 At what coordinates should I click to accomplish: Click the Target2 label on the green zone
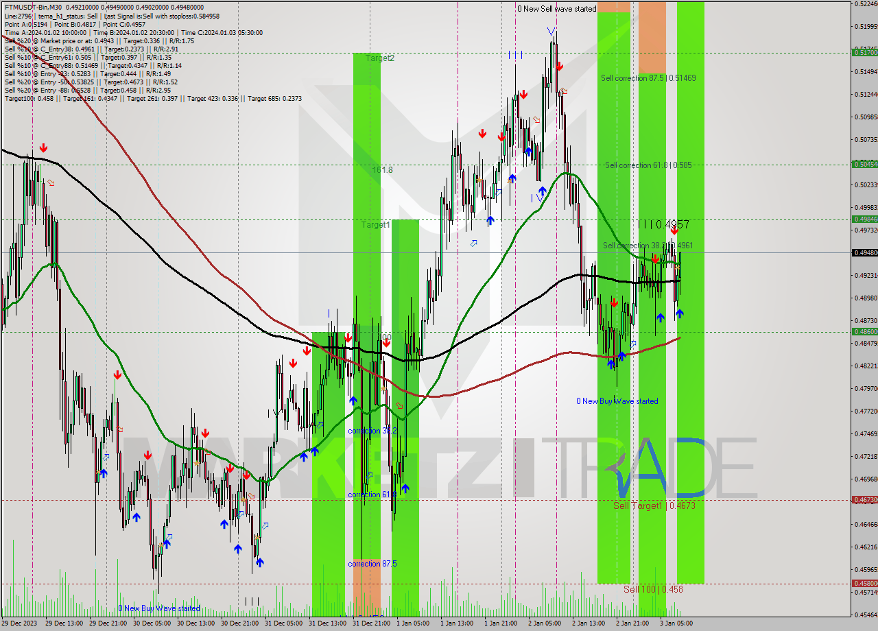click(x=380, y=58)
